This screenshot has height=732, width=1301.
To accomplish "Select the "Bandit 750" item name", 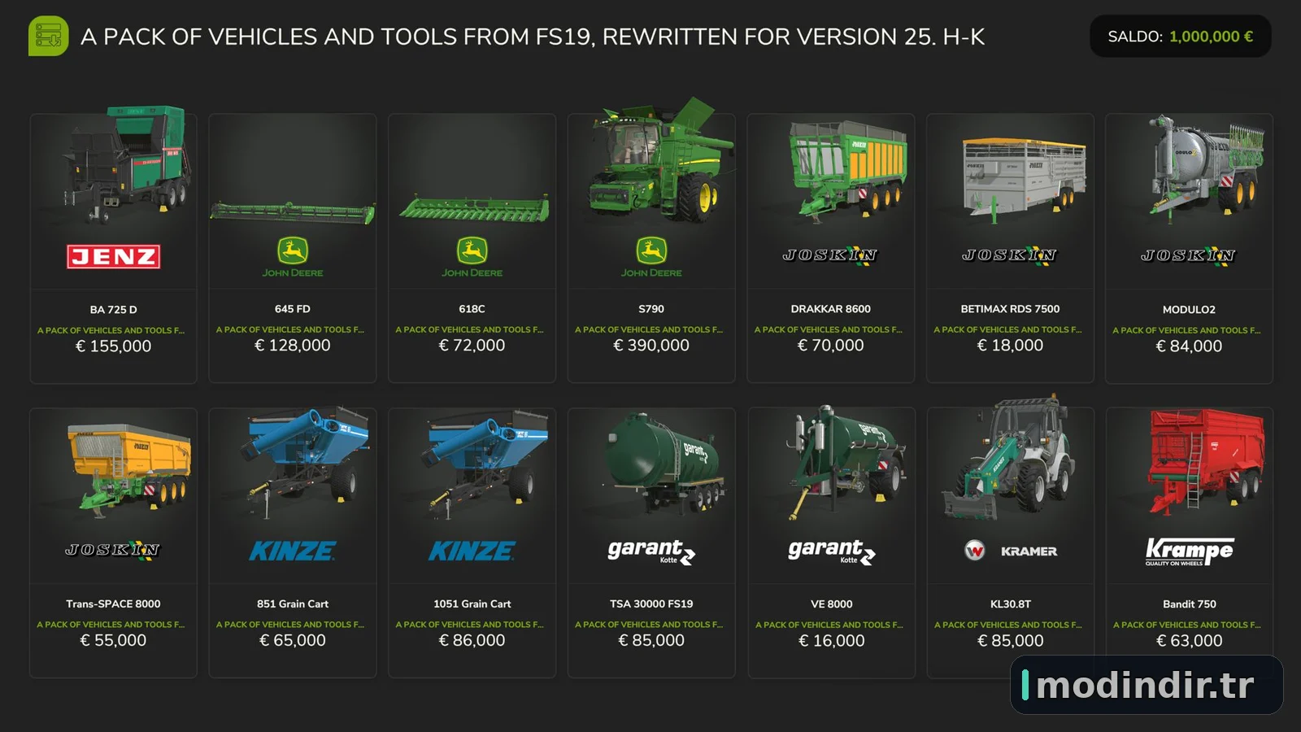I will tap(1190, 603).
